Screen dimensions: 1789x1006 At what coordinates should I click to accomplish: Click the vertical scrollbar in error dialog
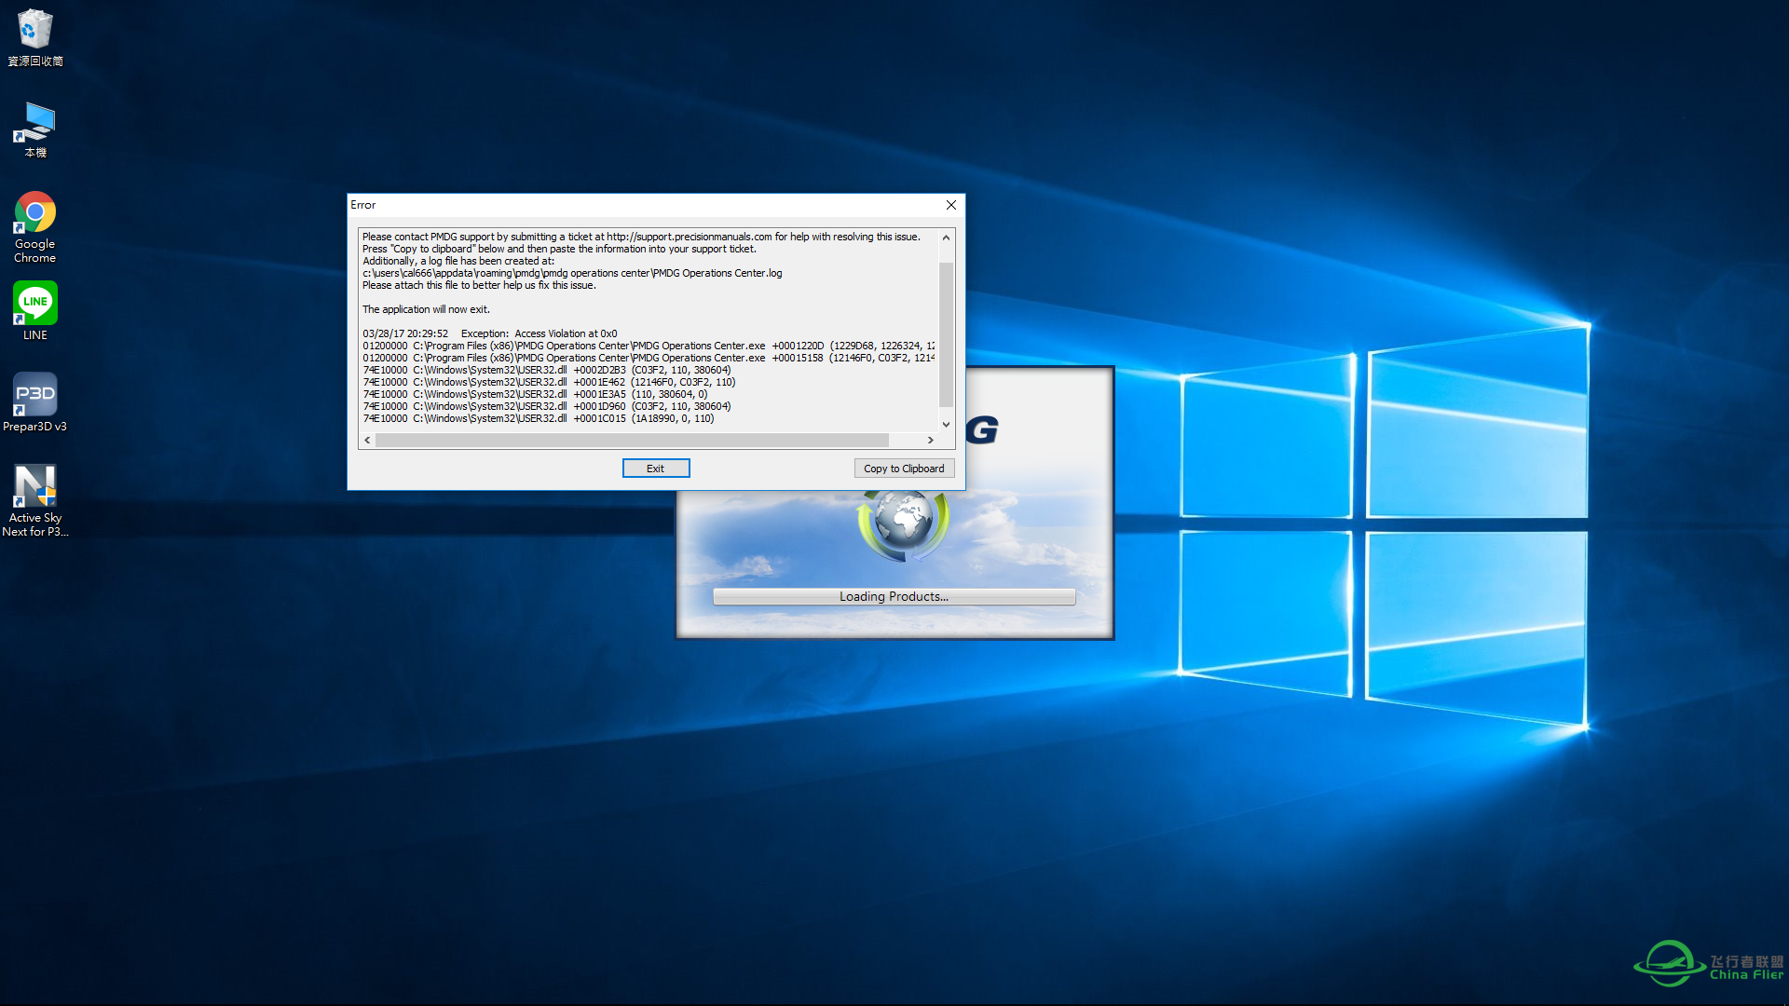coord(946,325)
